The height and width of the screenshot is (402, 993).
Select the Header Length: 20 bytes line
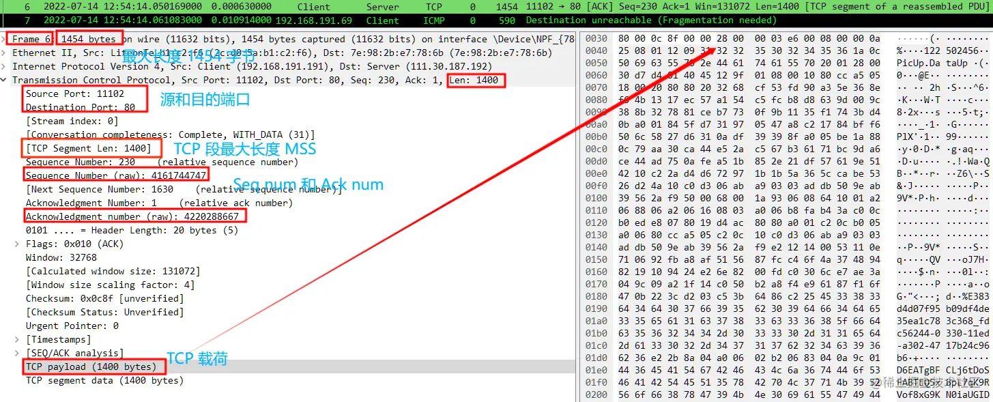(x=132, y=230)
